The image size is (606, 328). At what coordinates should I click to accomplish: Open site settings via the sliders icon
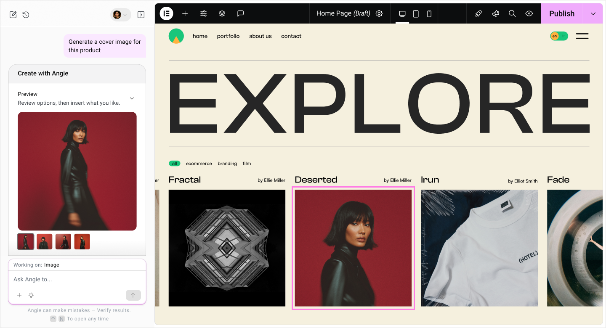coord(203,13)
